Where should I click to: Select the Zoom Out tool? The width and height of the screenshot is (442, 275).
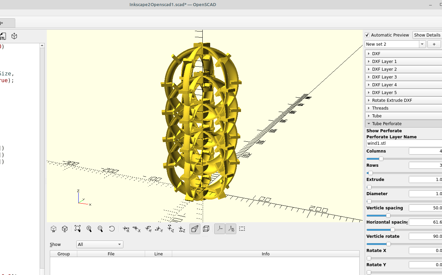click(100, 229)
